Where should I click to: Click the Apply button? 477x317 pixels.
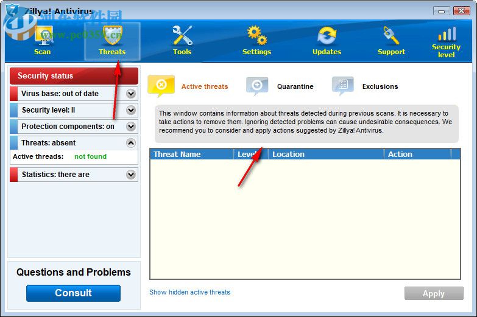tap(434, 294)
